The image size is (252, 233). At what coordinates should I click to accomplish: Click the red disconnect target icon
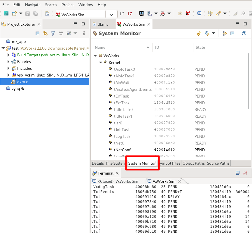pyautogui.click(x=130, y=13)
